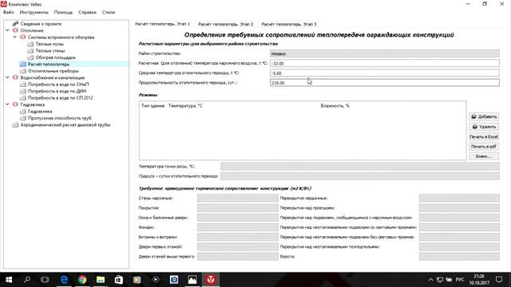
Task: Collapse the Гидравлика parent node
Action: 7,104
